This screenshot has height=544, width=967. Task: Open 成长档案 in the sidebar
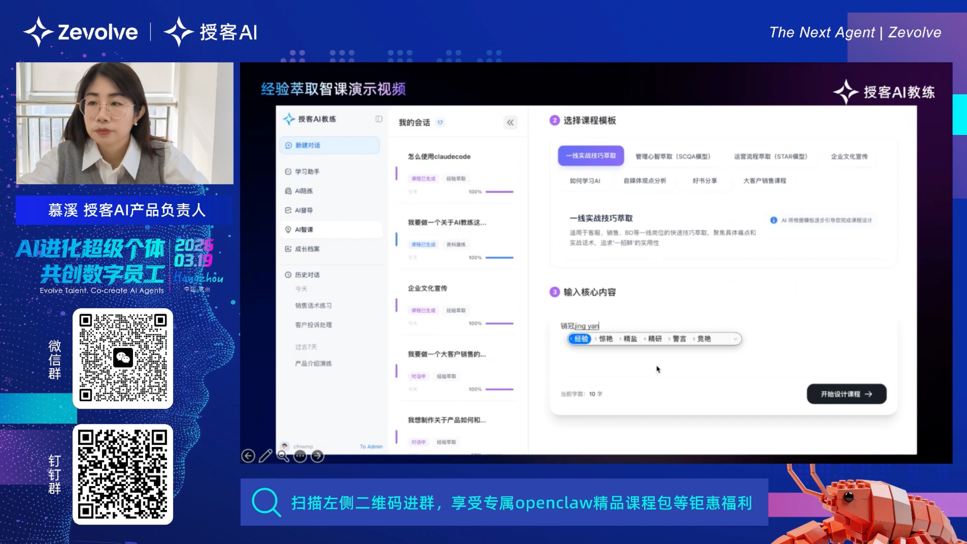[307, 249]
